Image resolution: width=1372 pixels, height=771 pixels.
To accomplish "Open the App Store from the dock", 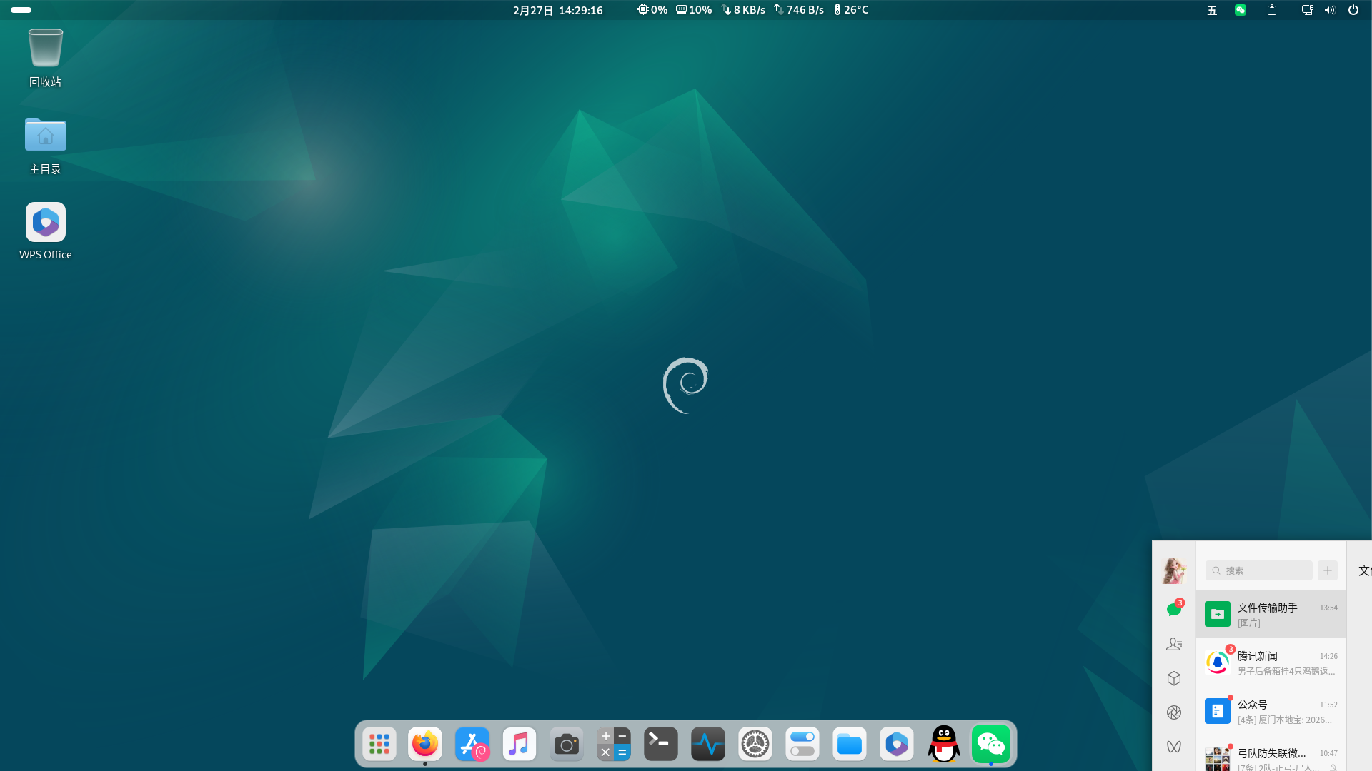I will (x=472, y=744).
